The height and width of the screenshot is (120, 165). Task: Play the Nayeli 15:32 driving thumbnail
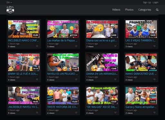(63, 62)
